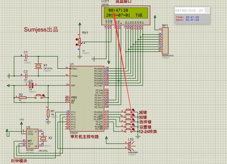Close the DS1302 Clock - U3 popup
Image resolution: width=227 pixels, height=164 pixels.
point(207,10)
